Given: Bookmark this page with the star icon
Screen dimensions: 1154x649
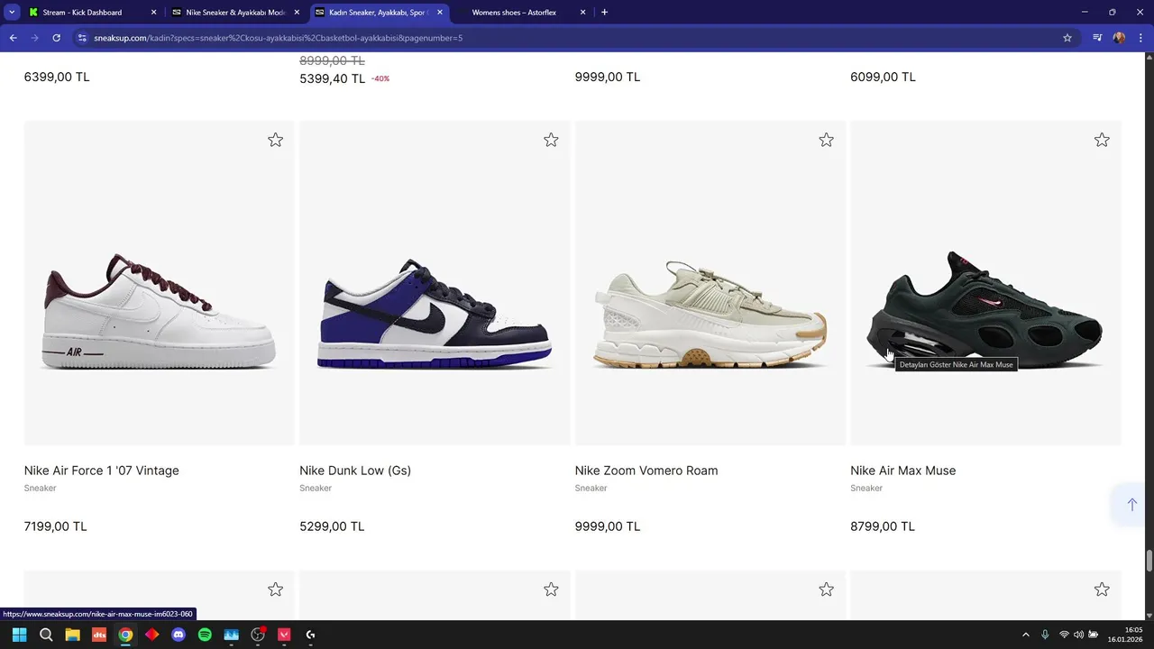Looking at the screenshot, I should pos(1067,38).
